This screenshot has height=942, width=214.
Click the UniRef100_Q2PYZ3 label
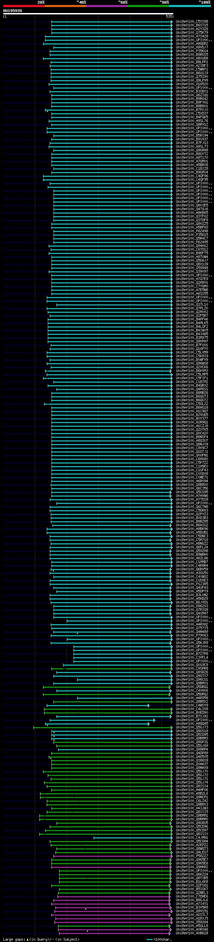coord(192,514)
